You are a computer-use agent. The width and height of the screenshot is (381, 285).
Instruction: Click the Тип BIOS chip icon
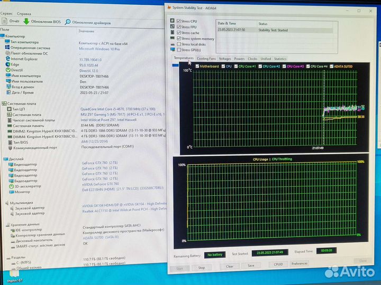pyautogui.click(x=10, y=142)
